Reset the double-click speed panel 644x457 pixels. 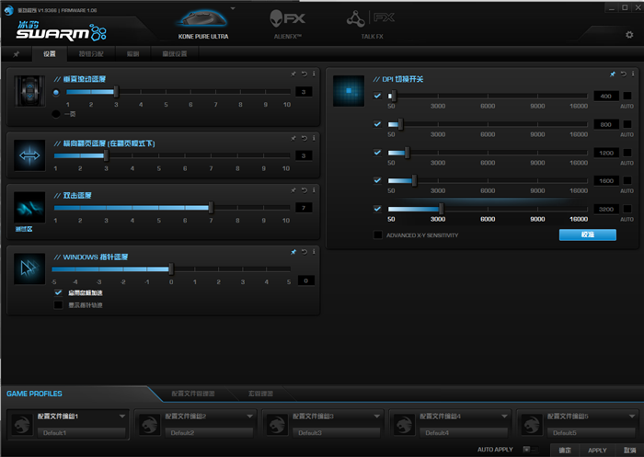coord(305,190)
